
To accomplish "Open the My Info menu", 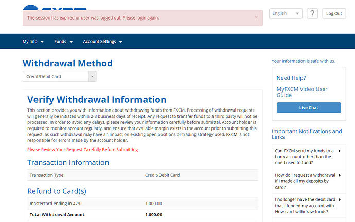I will 33,42.
